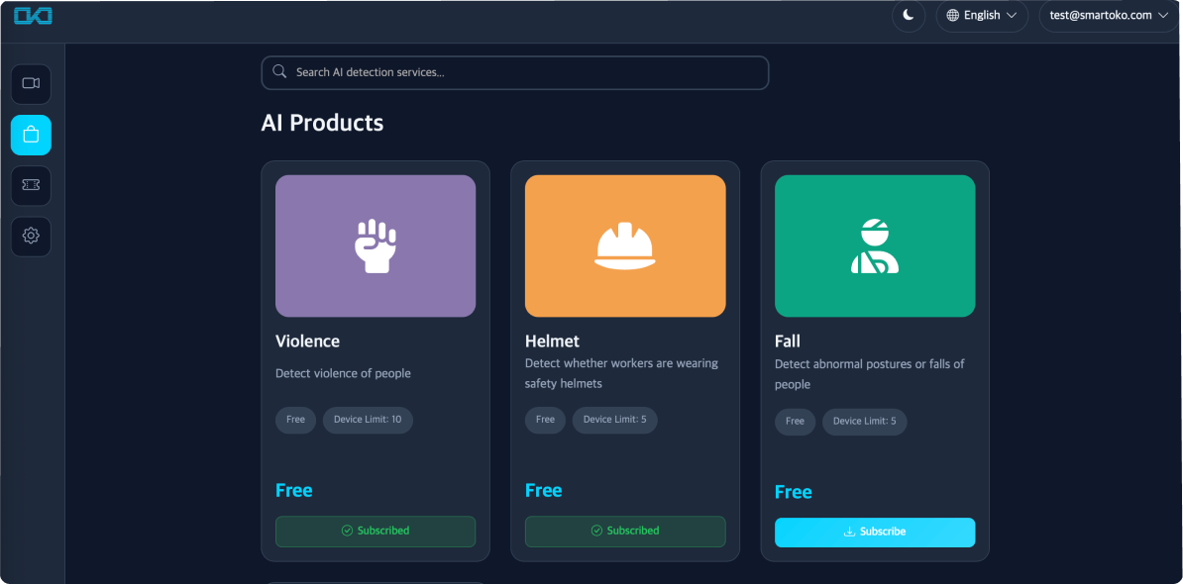
Task: Click the Fall description about abnormal postures
Action: pyautogui.click(x=870, y=374)
